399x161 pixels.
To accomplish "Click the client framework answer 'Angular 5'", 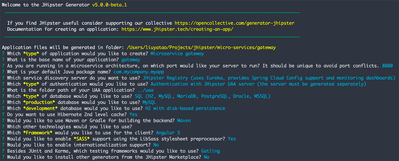I will pyautogui.click(x=168, y=133).
